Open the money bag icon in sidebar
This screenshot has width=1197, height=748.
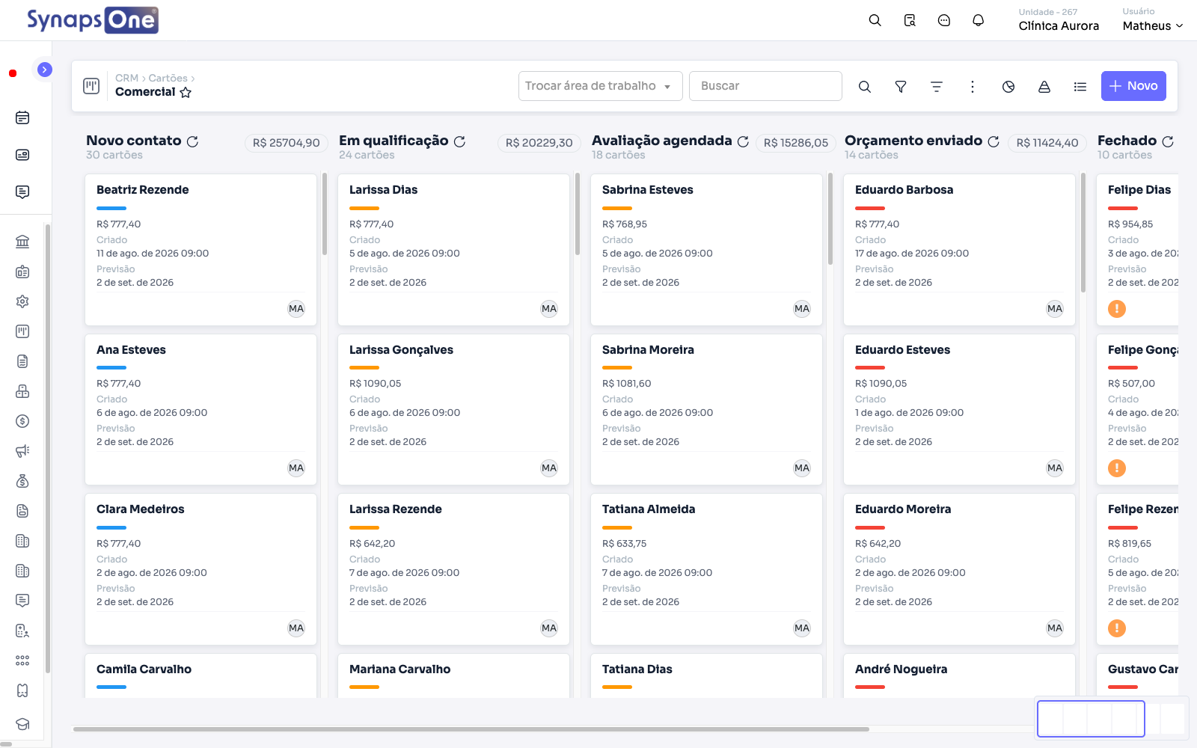pos(22,481)
